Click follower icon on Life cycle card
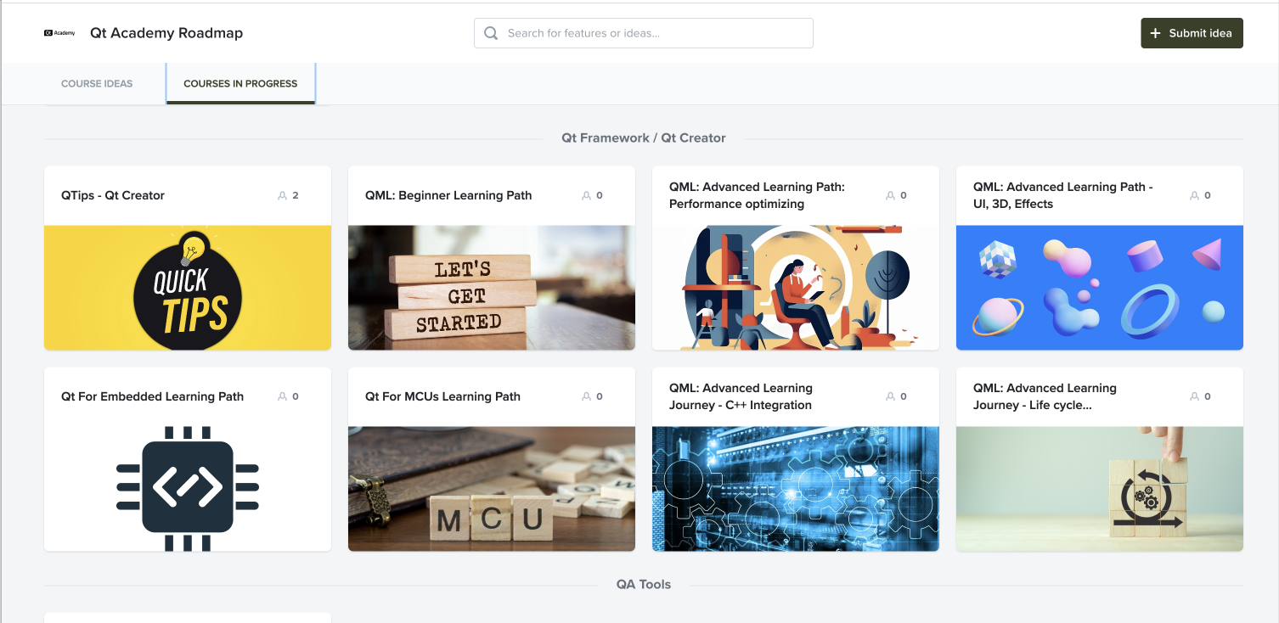 1194,396
